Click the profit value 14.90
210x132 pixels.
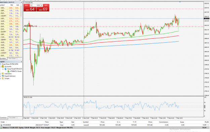204,125
